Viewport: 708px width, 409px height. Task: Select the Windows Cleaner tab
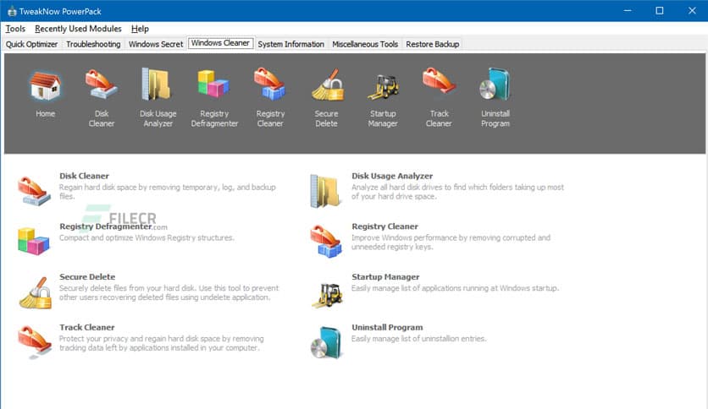click(221, 43)
